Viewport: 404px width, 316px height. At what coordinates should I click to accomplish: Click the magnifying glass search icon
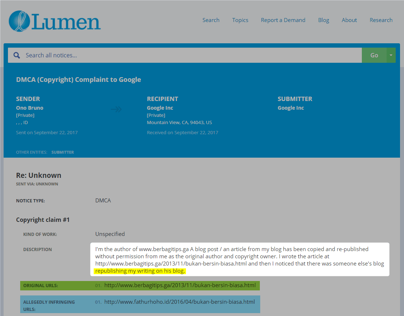(x=17, y=55)
